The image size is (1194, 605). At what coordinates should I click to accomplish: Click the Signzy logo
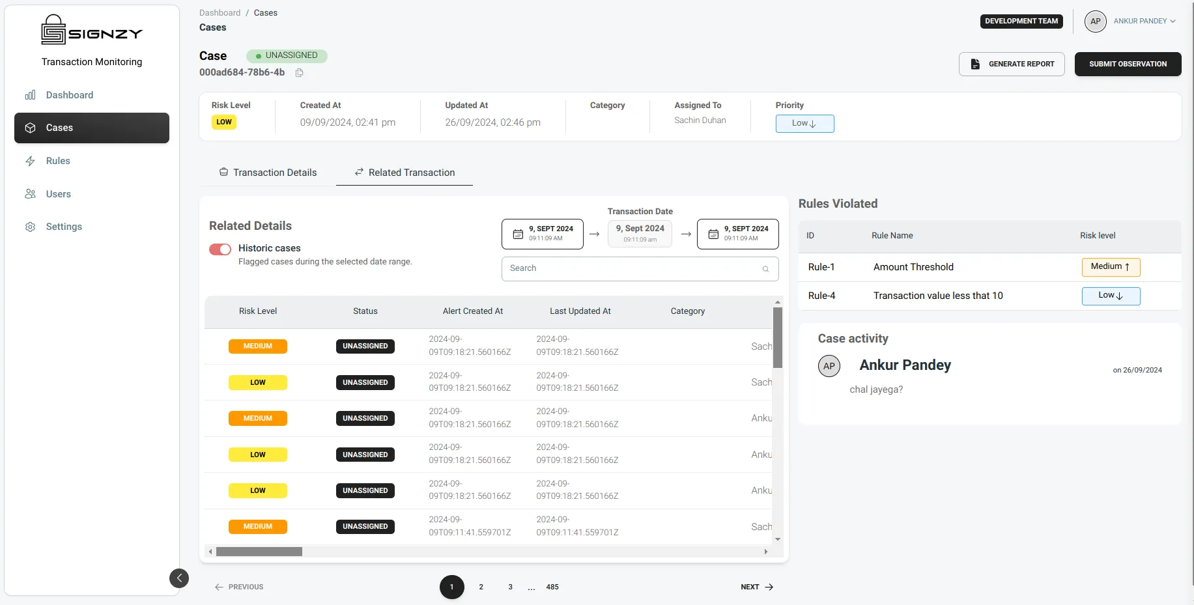[92, 30]
